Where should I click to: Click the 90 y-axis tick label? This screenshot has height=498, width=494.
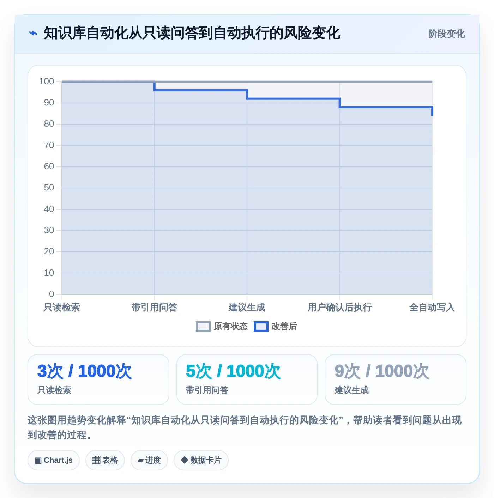click(x=49, y=103)
